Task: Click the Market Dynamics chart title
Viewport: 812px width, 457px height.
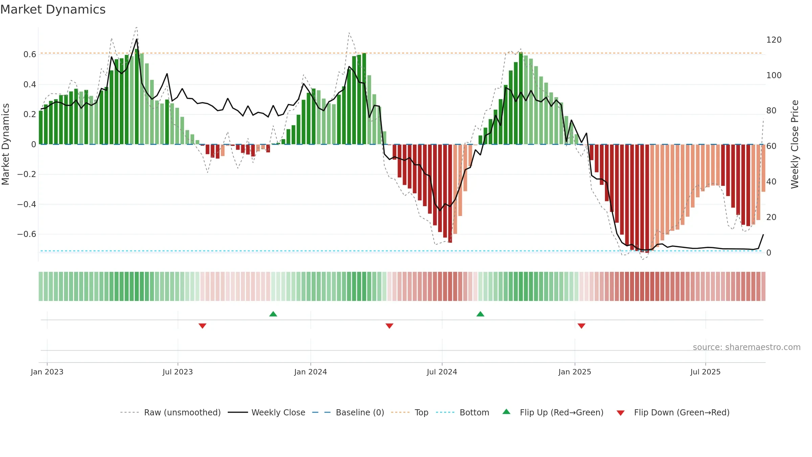Action: point(53,9)
